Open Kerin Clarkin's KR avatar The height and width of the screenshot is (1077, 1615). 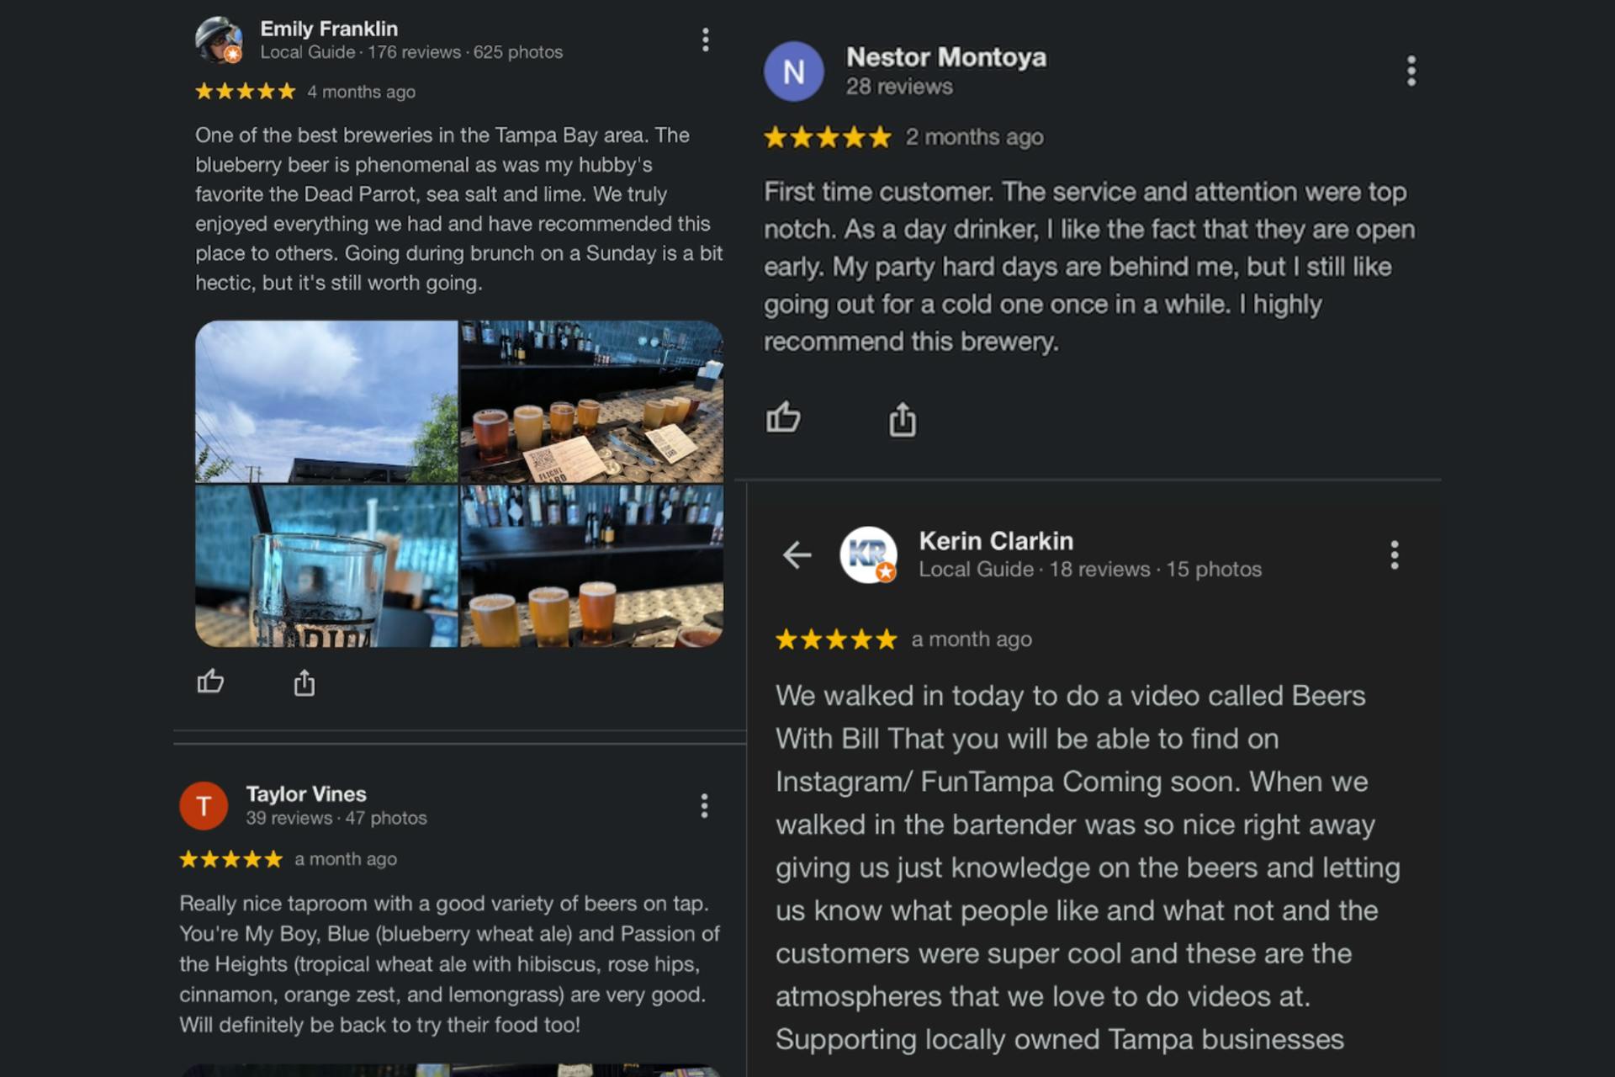[x=868, y=554]
